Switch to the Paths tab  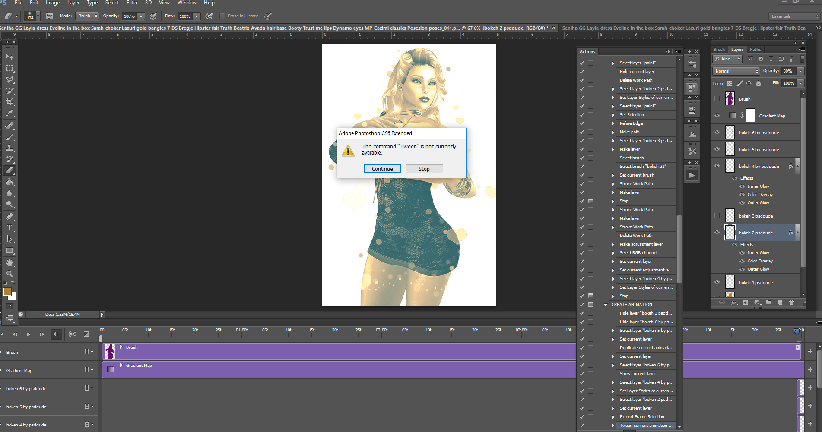(x=755, y=50)
